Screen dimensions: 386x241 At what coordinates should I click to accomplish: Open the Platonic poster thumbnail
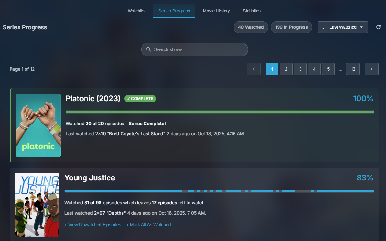(x=38, y=125)
